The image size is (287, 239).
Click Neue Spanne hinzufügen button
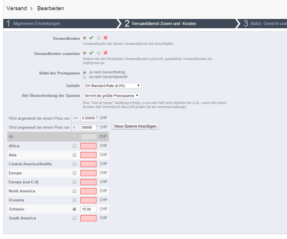coord(135,126)
